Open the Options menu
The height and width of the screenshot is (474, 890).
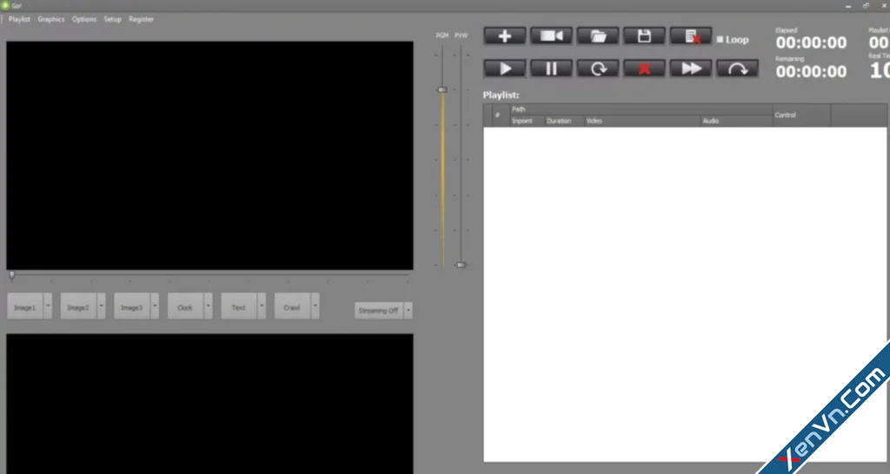click(x=84, y=19)
